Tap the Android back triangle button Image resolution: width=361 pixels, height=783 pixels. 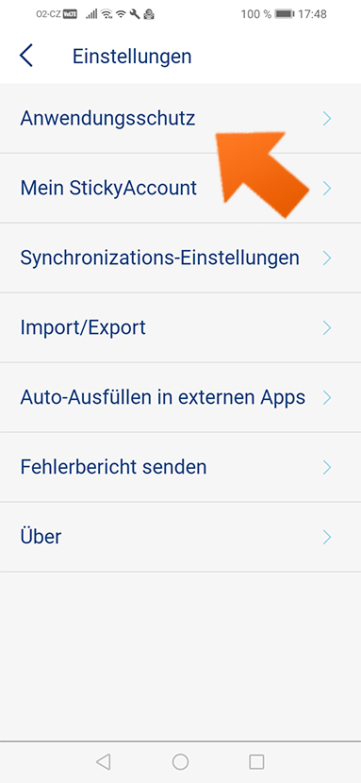[x=104, y=761]
